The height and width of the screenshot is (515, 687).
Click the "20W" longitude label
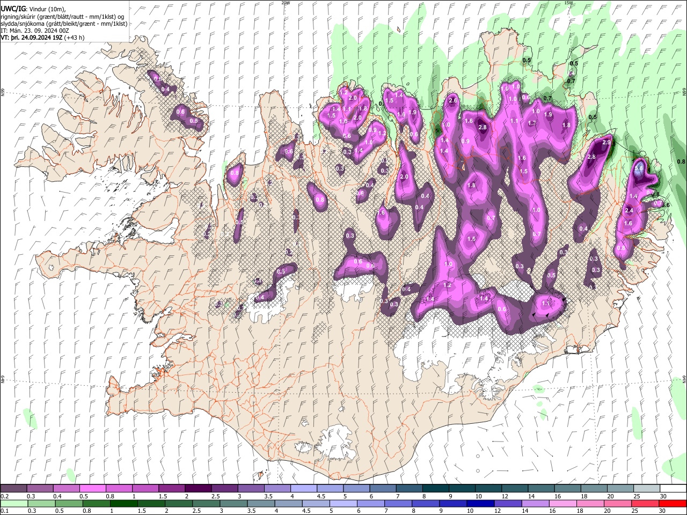coord(286,3)
